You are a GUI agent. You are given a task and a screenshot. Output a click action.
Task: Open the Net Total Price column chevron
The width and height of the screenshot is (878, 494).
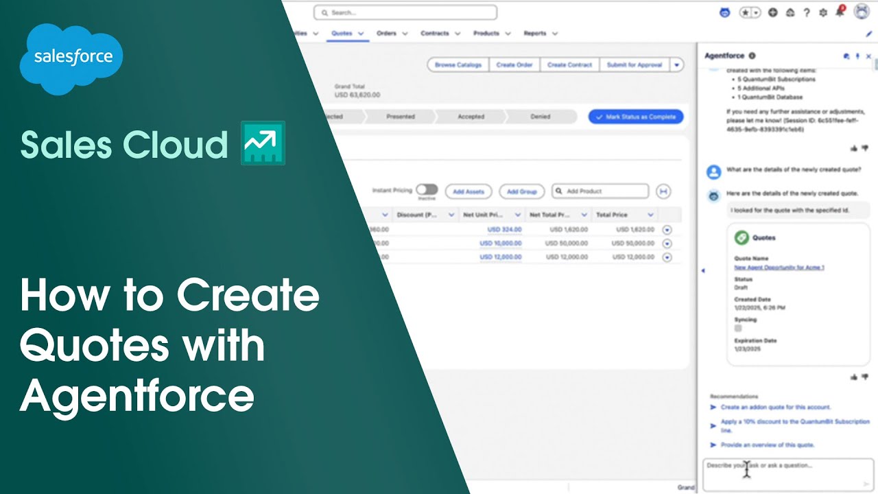[584, 215]
